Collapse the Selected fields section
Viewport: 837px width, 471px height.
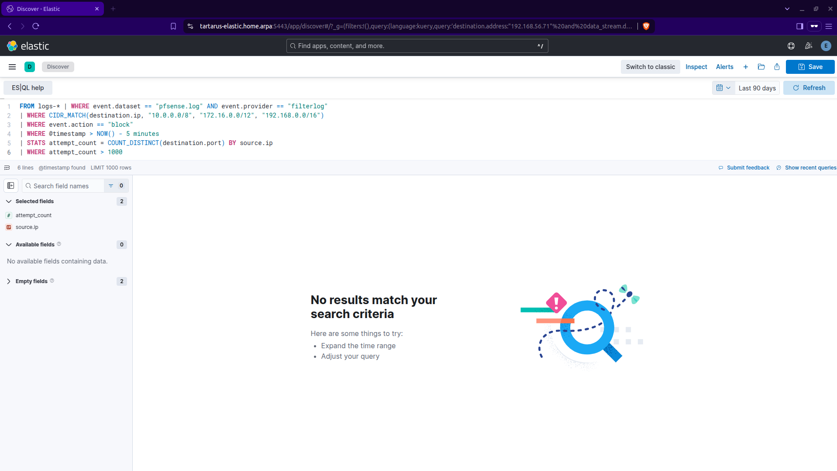[9, 201]
